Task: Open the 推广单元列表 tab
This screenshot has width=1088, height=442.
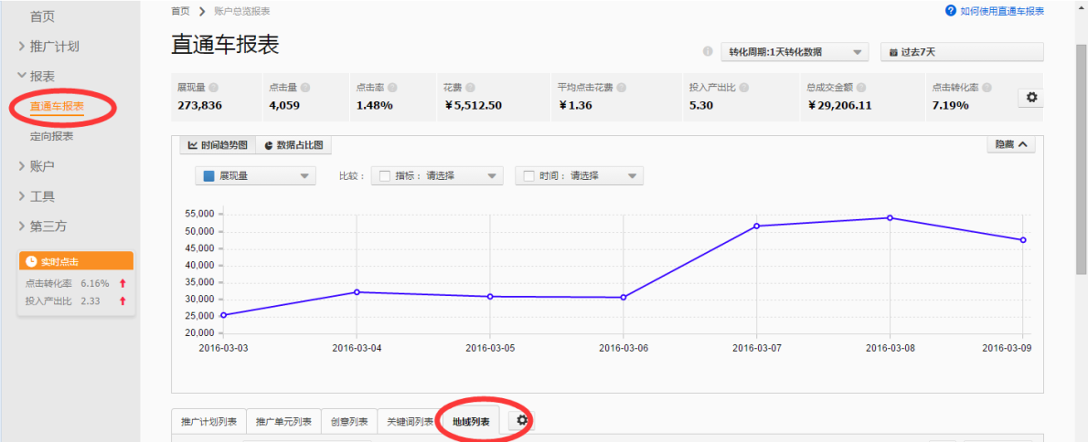Action: [x=283, y=421]
